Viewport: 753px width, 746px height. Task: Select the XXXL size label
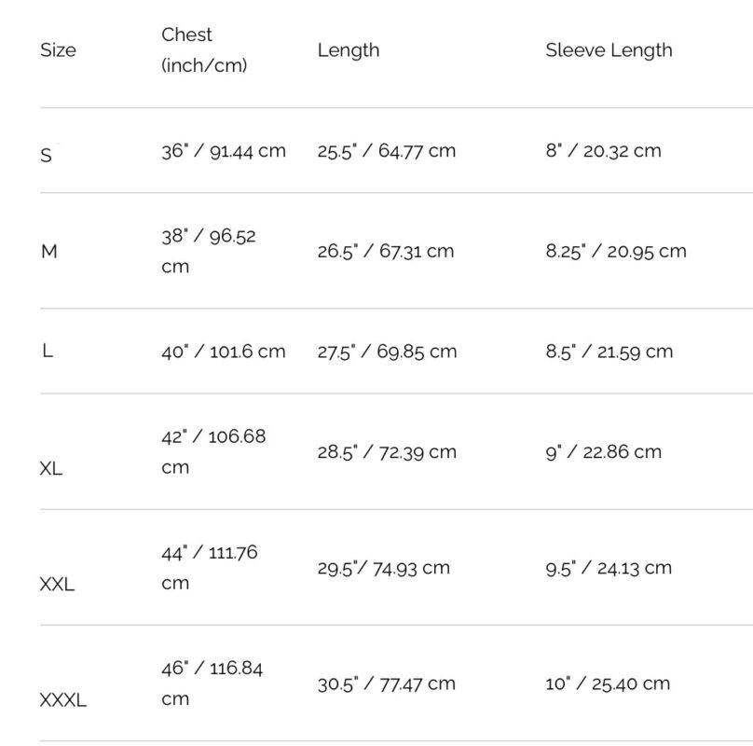[63, 700]
